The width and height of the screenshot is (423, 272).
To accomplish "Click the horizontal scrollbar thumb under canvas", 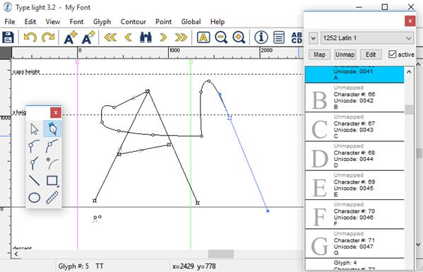I will coord(221,254).
